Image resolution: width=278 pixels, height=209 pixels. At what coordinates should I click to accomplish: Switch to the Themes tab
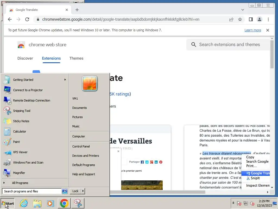(76, 58)
